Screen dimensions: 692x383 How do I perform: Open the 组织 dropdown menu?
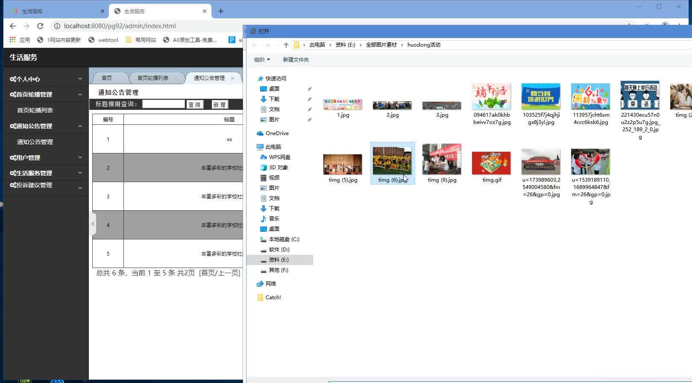(x=262, y=60)
